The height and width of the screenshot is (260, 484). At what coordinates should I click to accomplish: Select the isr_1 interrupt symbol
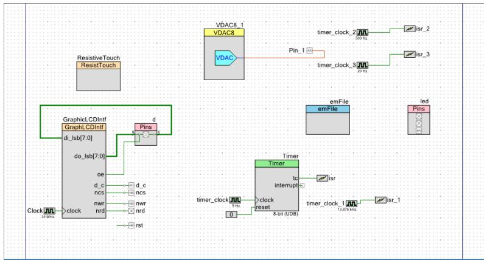pyautogui.click(x=381, y=199)
